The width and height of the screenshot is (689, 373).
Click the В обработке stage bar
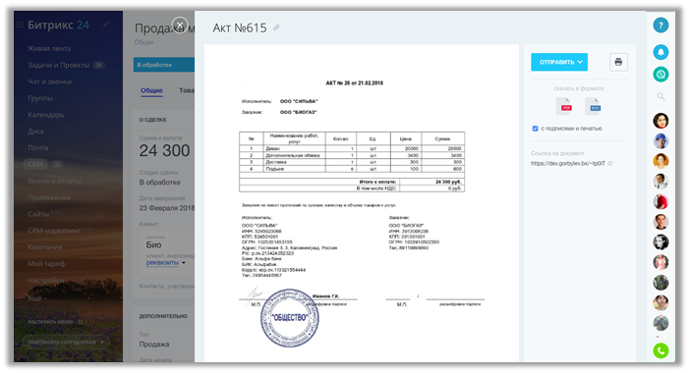164,65
